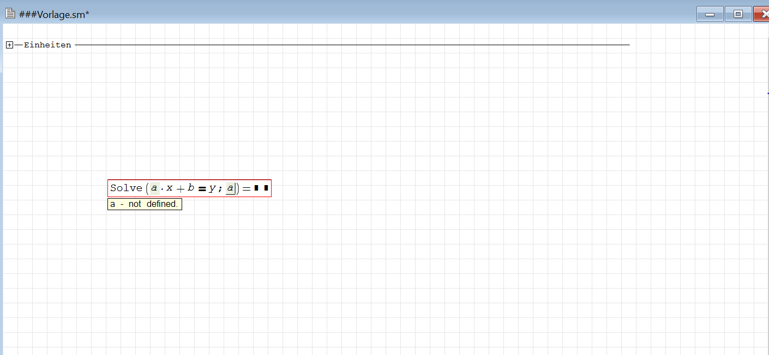Click the restore window button
This screenshot has height=355, width=769.
[738, 14]
